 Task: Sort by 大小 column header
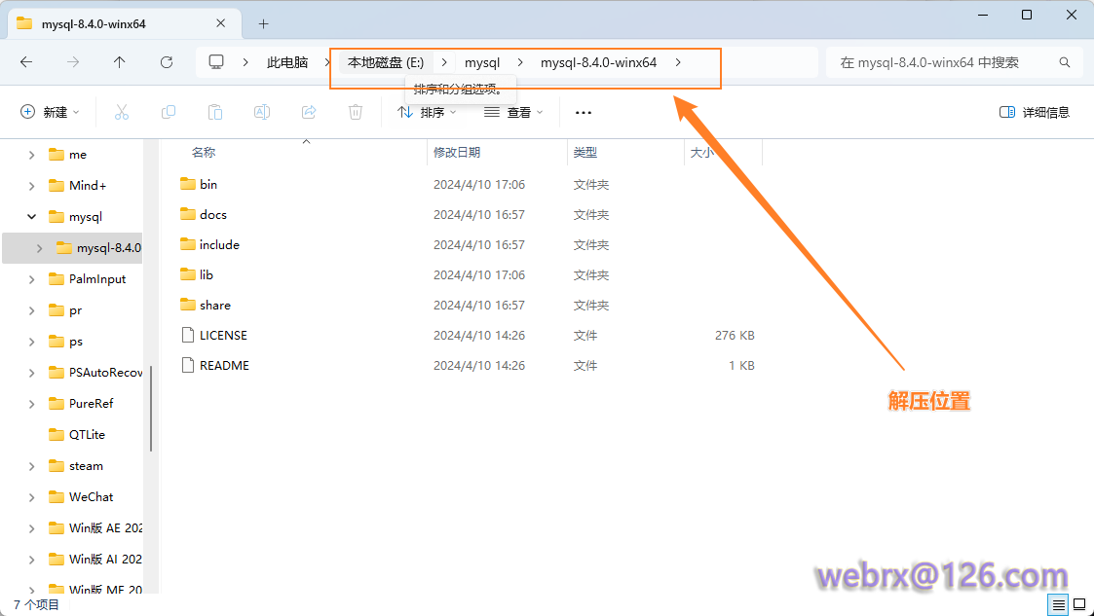[701, 152]
